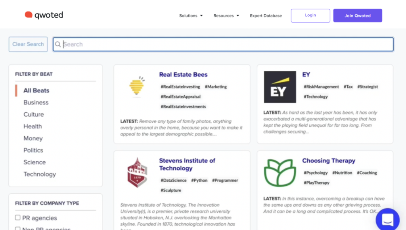Open the Stevens Institute crest logo
The width and height of the screenshot is (406, 230).
point(137,172)
